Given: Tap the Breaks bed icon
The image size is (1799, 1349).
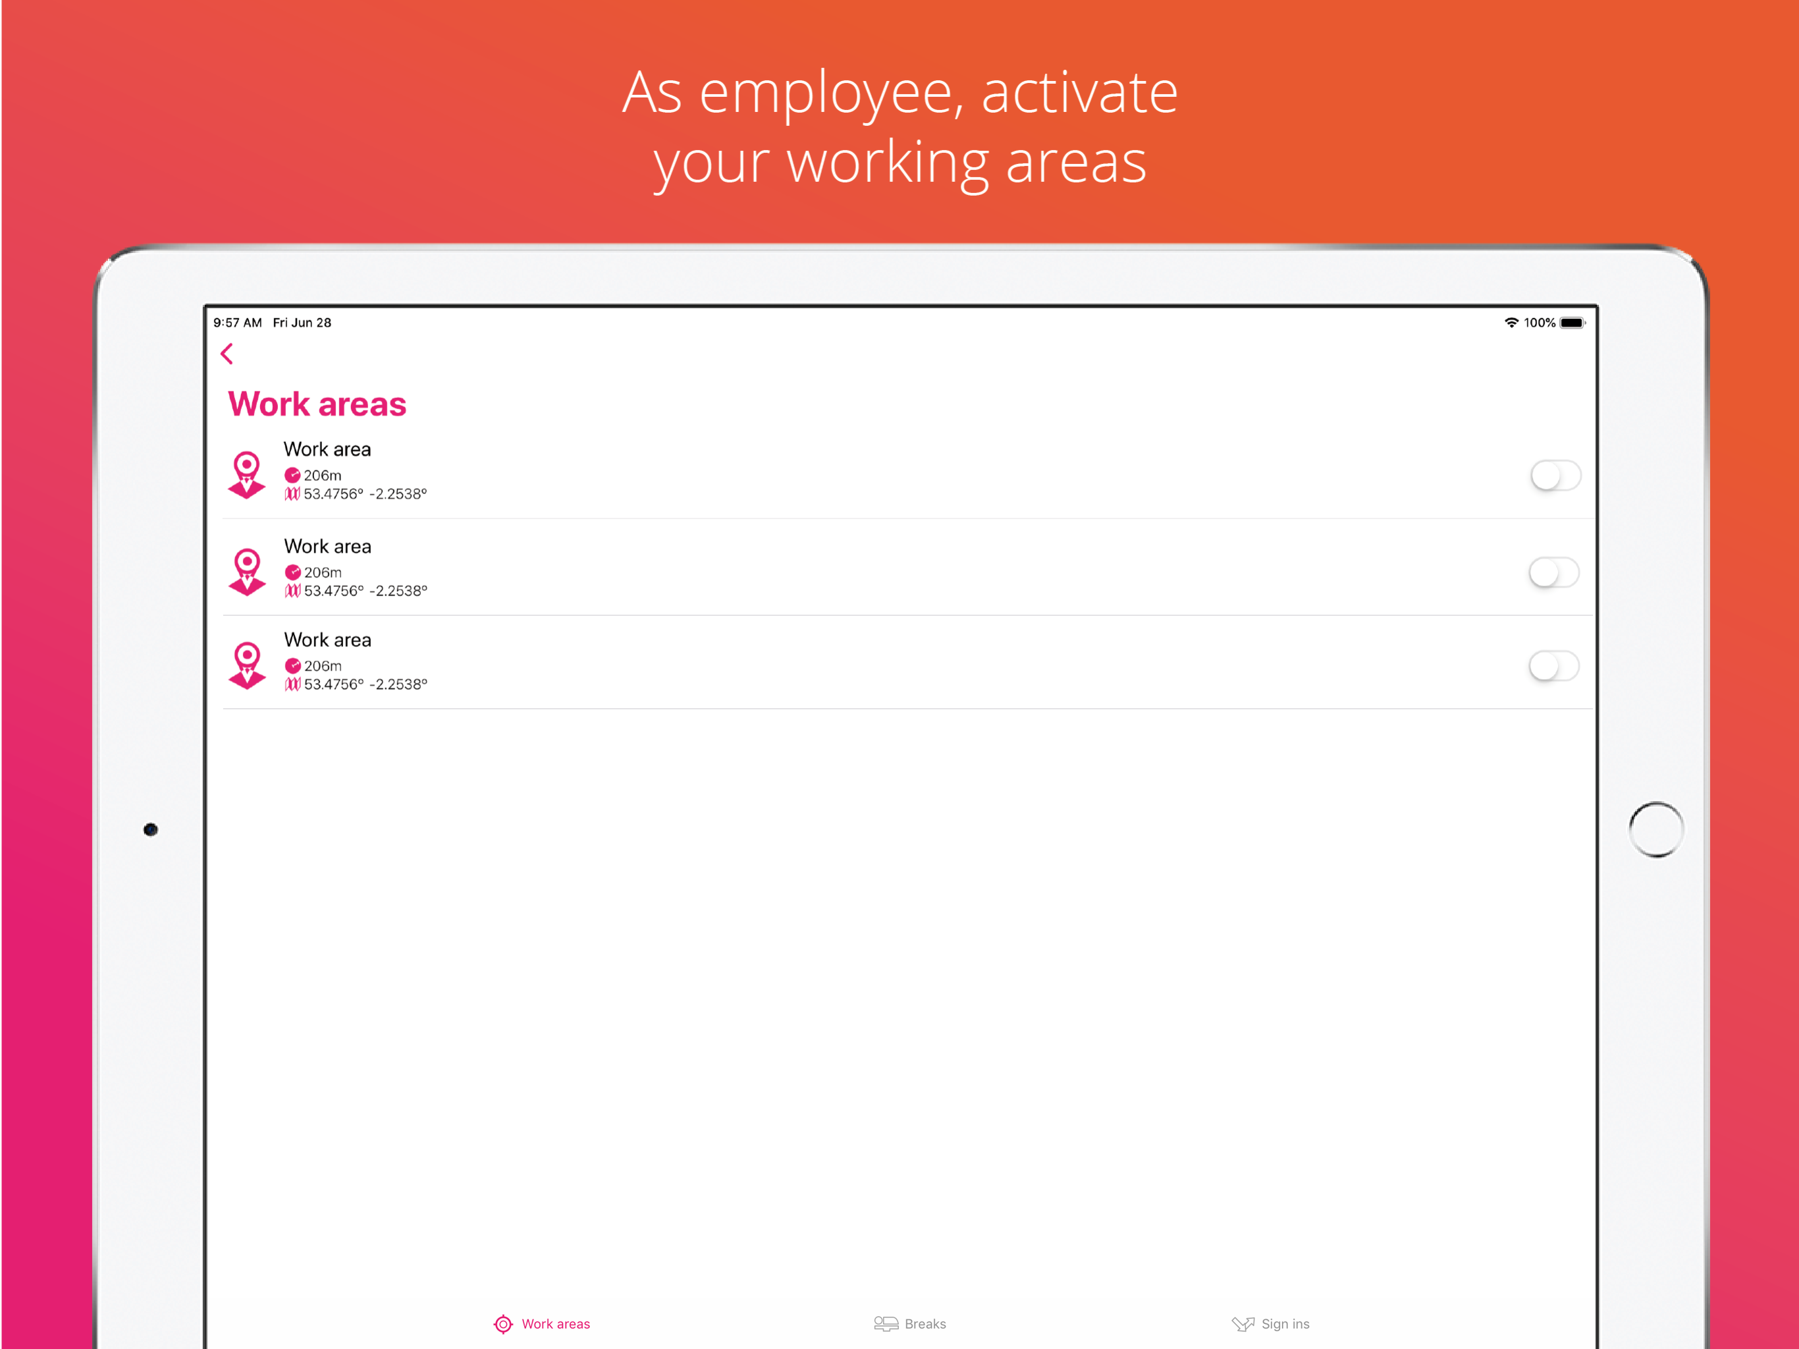Looking at the screenshot, I should pos(886,1324).
